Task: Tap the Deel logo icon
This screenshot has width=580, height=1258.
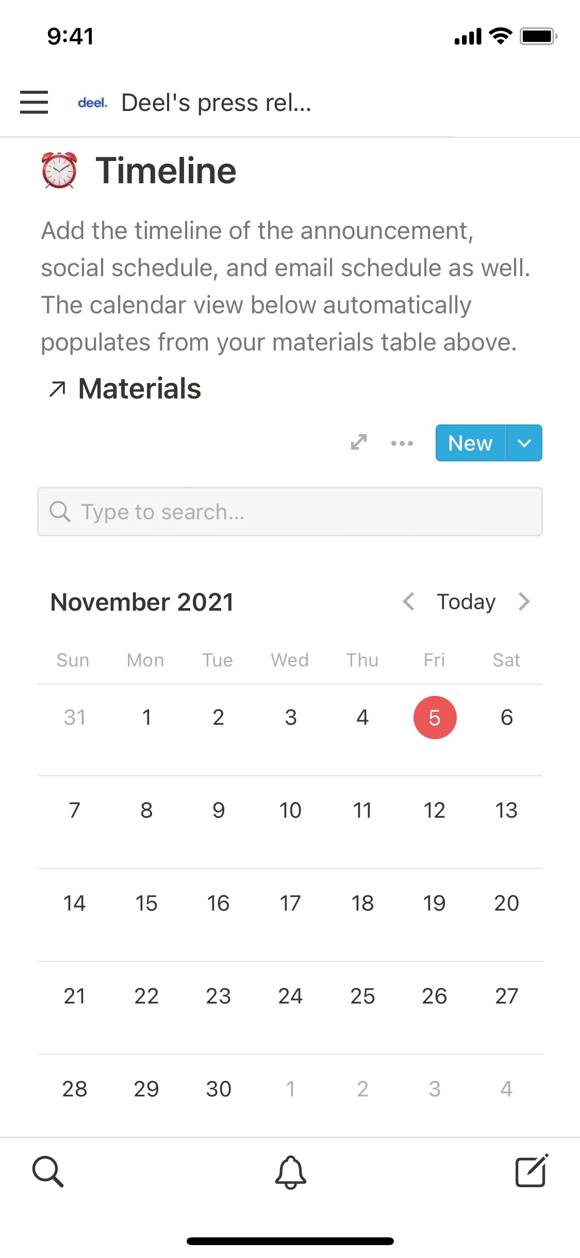Action: coord(92,103)
